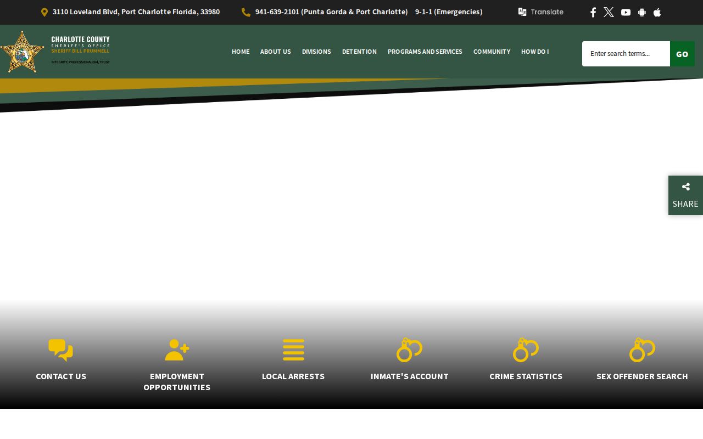Click the SHARE label on side tab
This screenshot has width=703, height=439.
click(685, 204)
